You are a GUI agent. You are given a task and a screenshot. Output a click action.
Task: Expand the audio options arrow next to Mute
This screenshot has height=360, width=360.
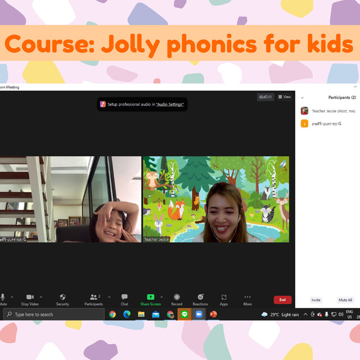12,297
